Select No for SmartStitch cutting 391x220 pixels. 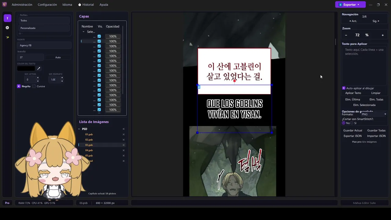point(344,123)
